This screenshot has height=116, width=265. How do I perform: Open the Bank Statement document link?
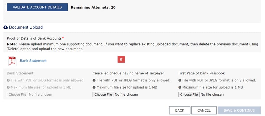coord(33,61)
